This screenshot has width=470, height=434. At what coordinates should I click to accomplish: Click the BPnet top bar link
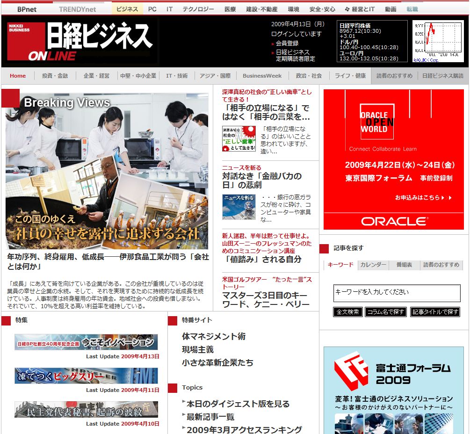pos(27,9)
